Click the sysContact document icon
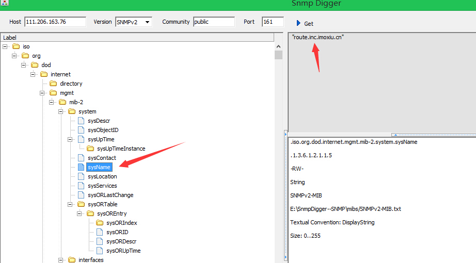This screenshot has height=263, width=476. 81,158
